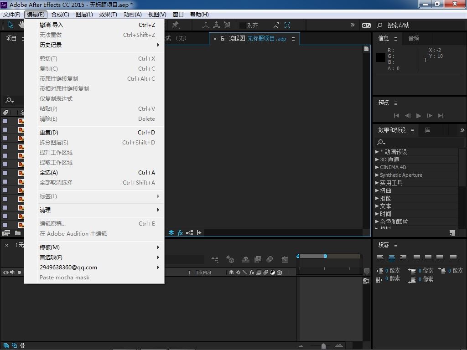Jump to last frame in Preview

[x=441, y=116]
